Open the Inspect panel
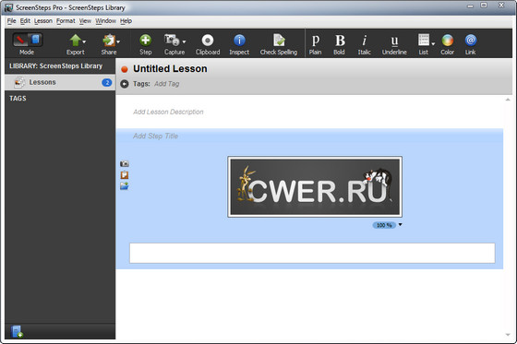The image size is (517, 344). click(x=239, y=44)
